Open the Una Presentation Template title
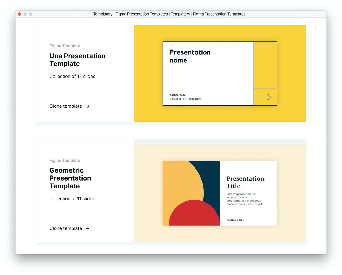Viewport: 342px width, 275px height. pyautogui.click(x=77, y=60)
